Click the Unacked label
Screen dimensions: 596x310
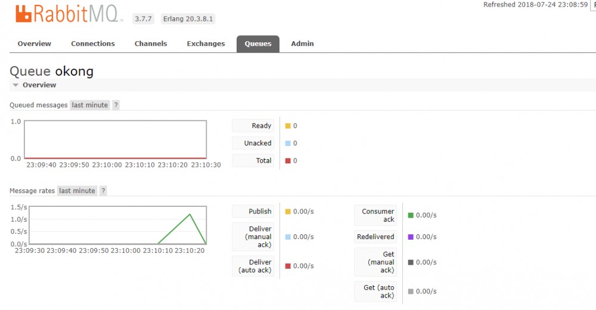253,144
